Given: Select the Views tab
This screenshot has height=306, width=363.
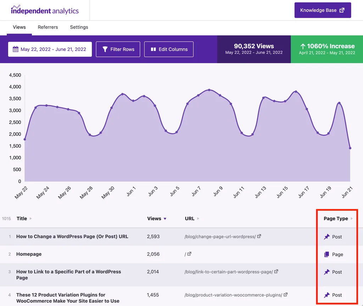Looking at the screenshot, I should click(x=19, y=27).
